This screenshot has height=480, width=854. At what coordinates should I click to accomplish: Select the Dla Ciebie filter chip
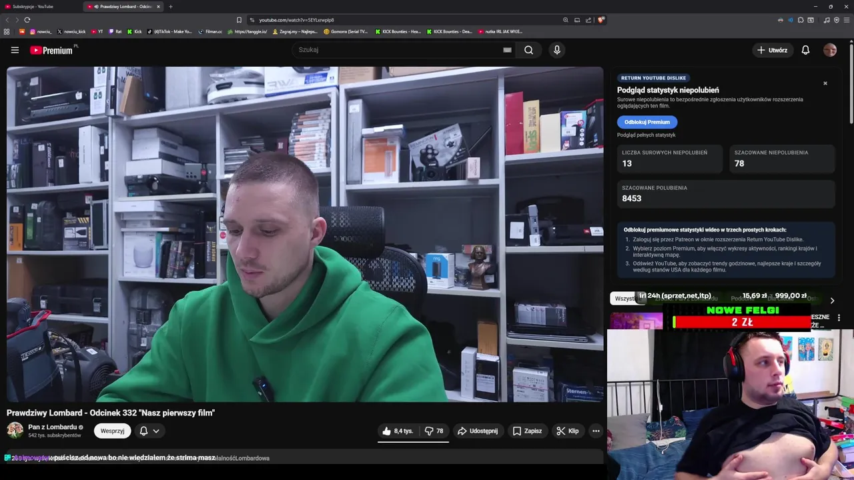tap(780, 299)
